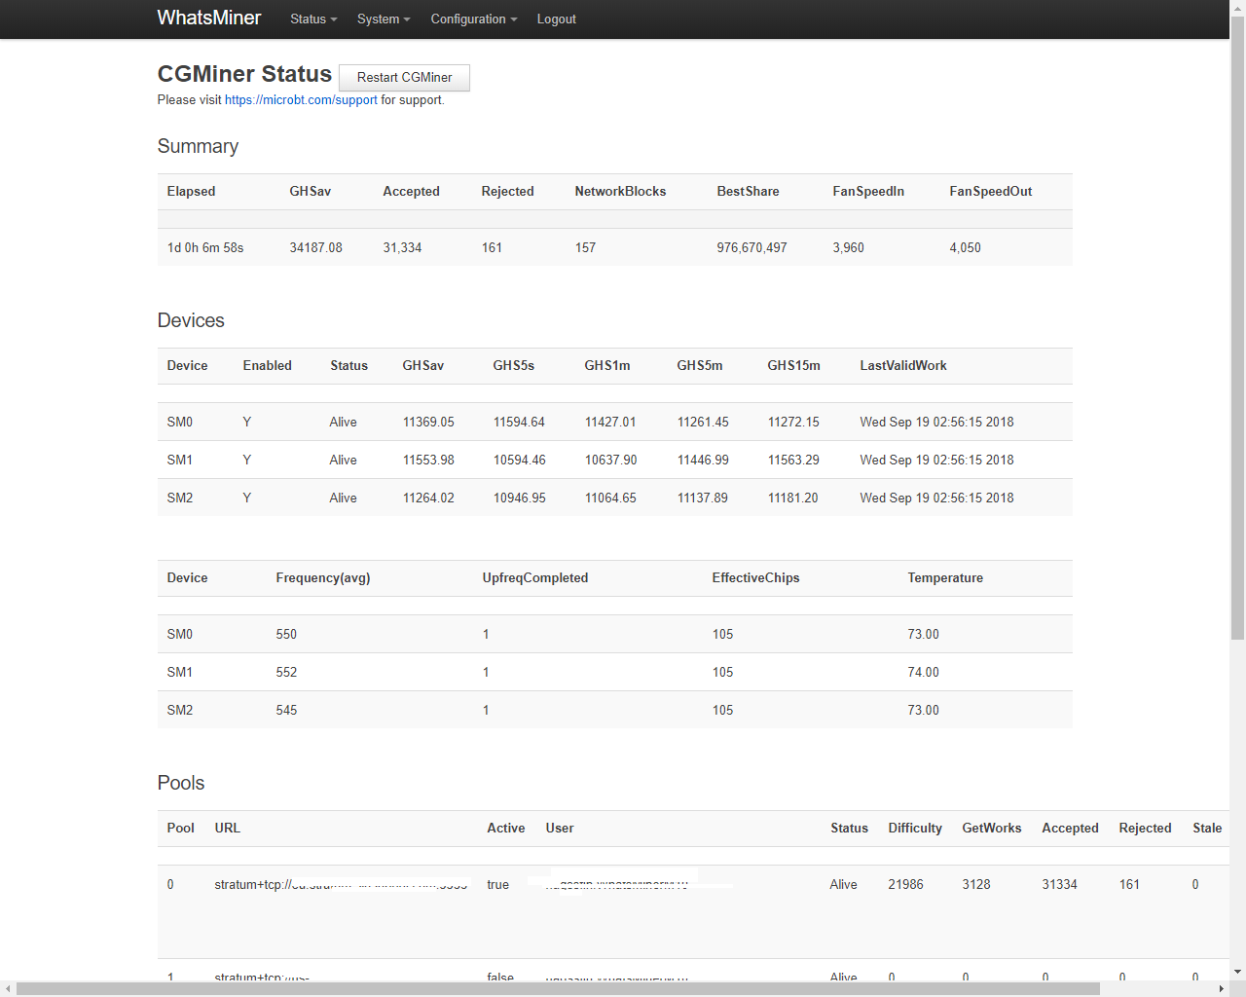Select the FanSpeedIn value 3,960
Screen dimensions: 1246x997
[x=848, y=248]
